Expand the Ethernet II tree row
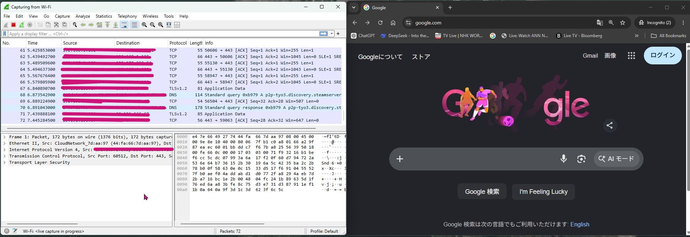The image size is (690, 237). coord(5,143)
